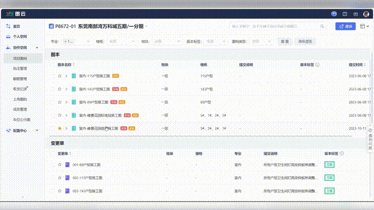Select 车位公示图 in the sidebar
The height and width of the screenshot is (210, 374).
(22, 120)
